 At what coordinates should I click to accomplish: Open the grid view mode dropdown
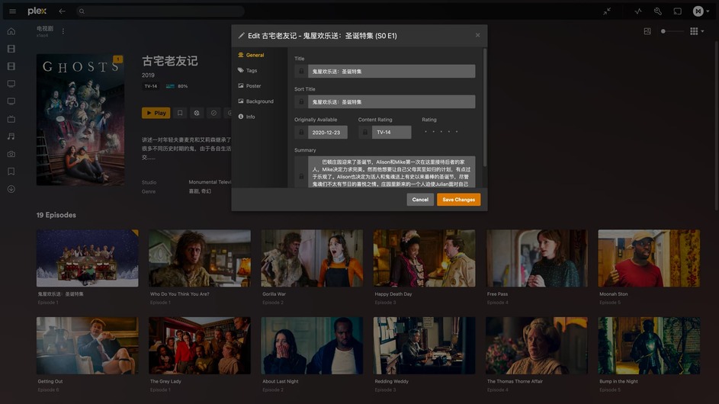[697, 31]
